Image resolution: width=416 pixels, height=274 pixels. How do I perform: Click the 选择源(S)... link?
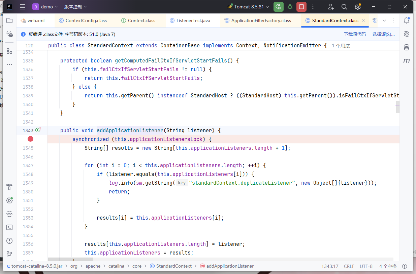tap(383, 34)
